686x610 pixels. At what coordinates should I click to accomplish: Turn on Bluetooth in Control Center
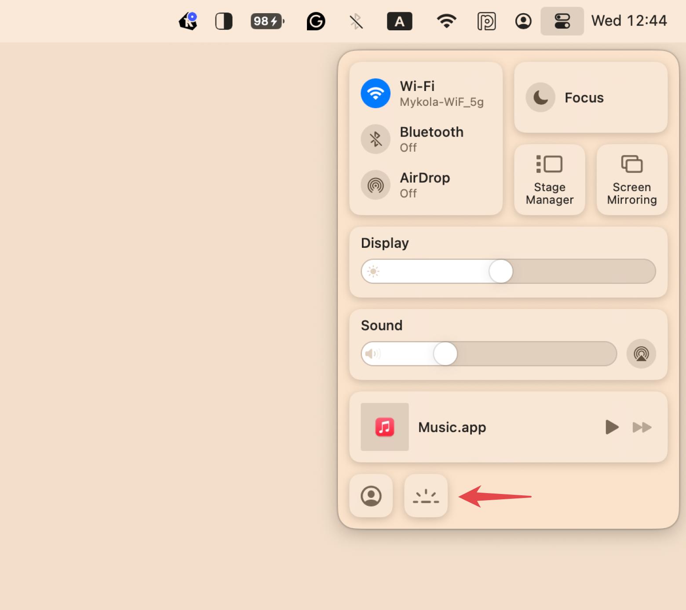click(376, 139)
